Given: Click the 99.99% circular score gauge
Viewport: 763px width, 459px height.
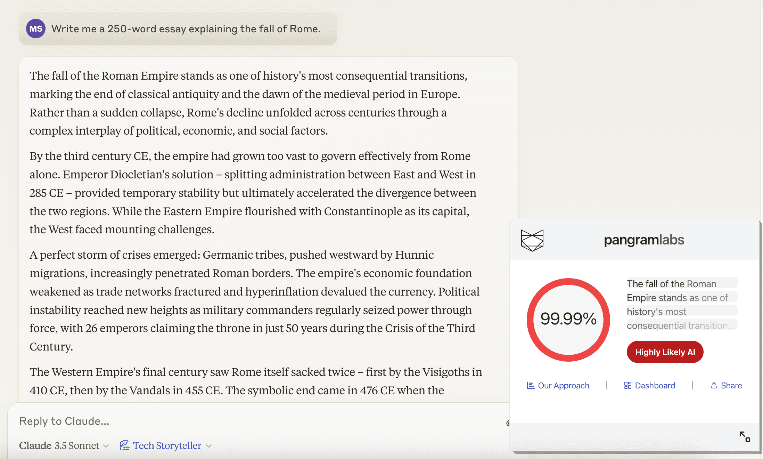Looking at the screenshot, I should tap(568, 319).
